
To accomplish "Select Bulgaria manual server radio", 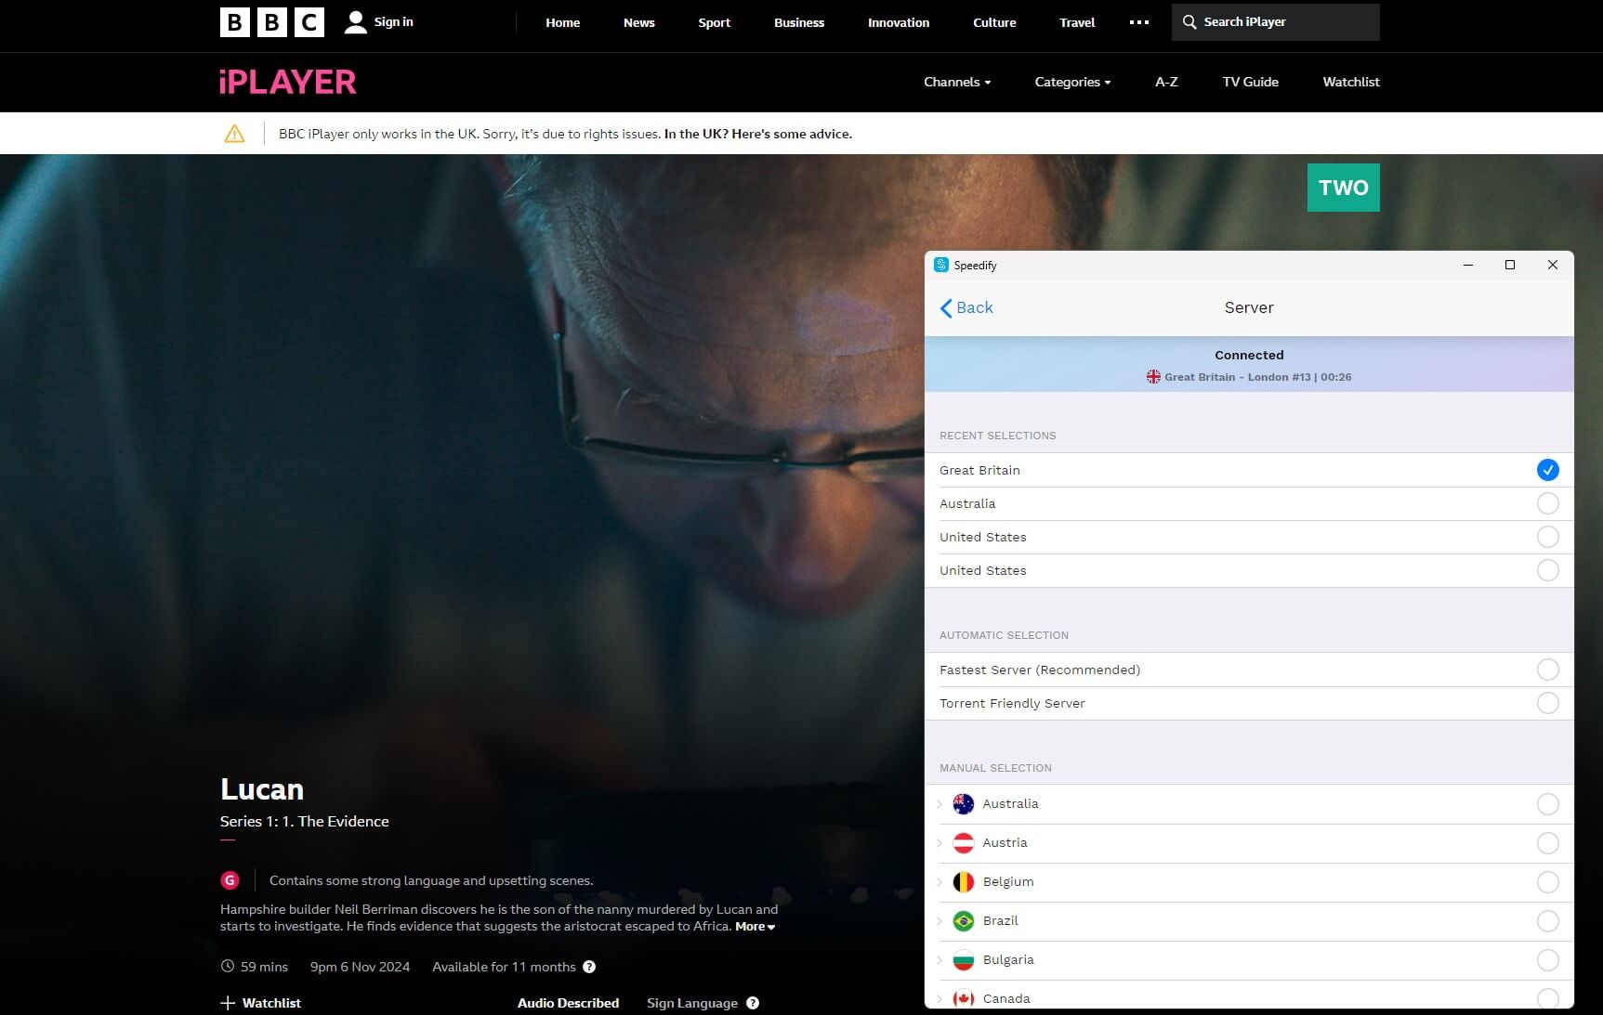I will coord(1547,960).
